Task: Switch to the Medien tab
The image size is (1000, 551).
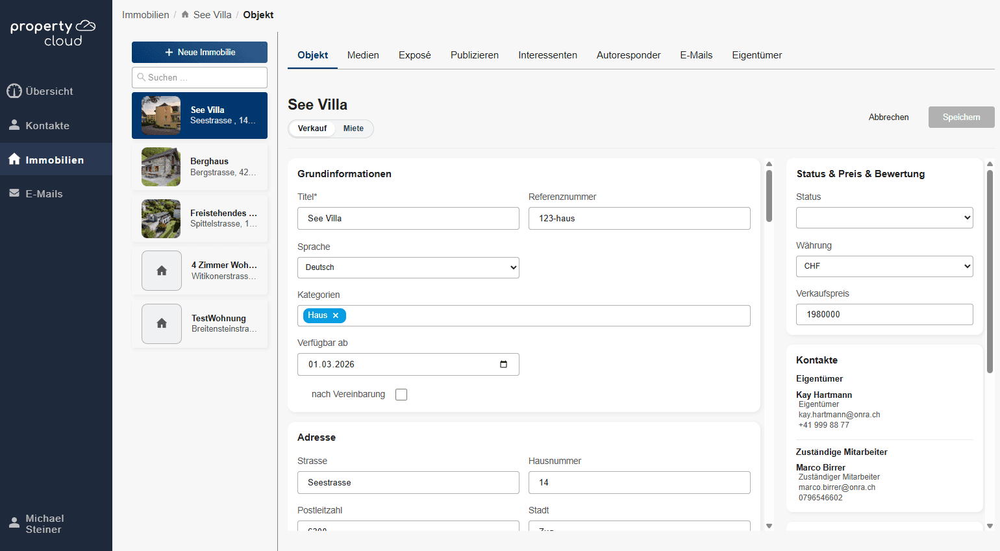Action: 363,55
